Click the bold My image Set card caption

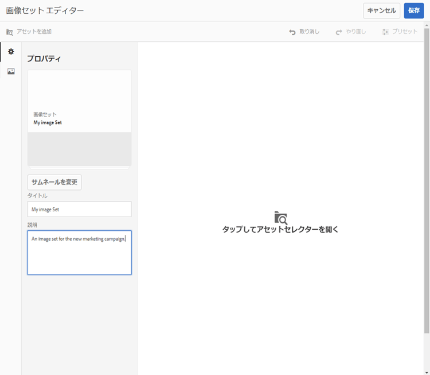click(x=48, y=122)
